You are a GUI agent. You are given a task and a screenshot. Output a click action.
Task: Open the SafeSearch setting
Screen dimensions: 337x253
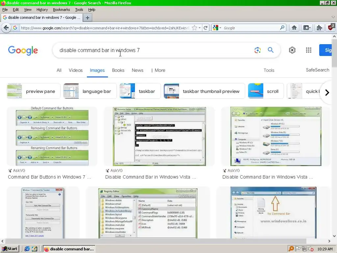point(318,70)
